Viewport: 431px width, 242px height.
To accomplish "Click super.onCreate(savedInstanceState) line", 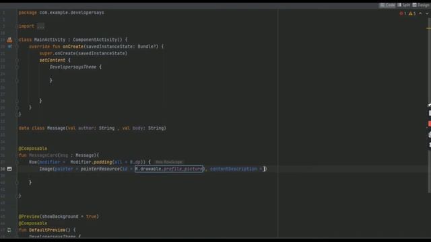I will 84,54.
